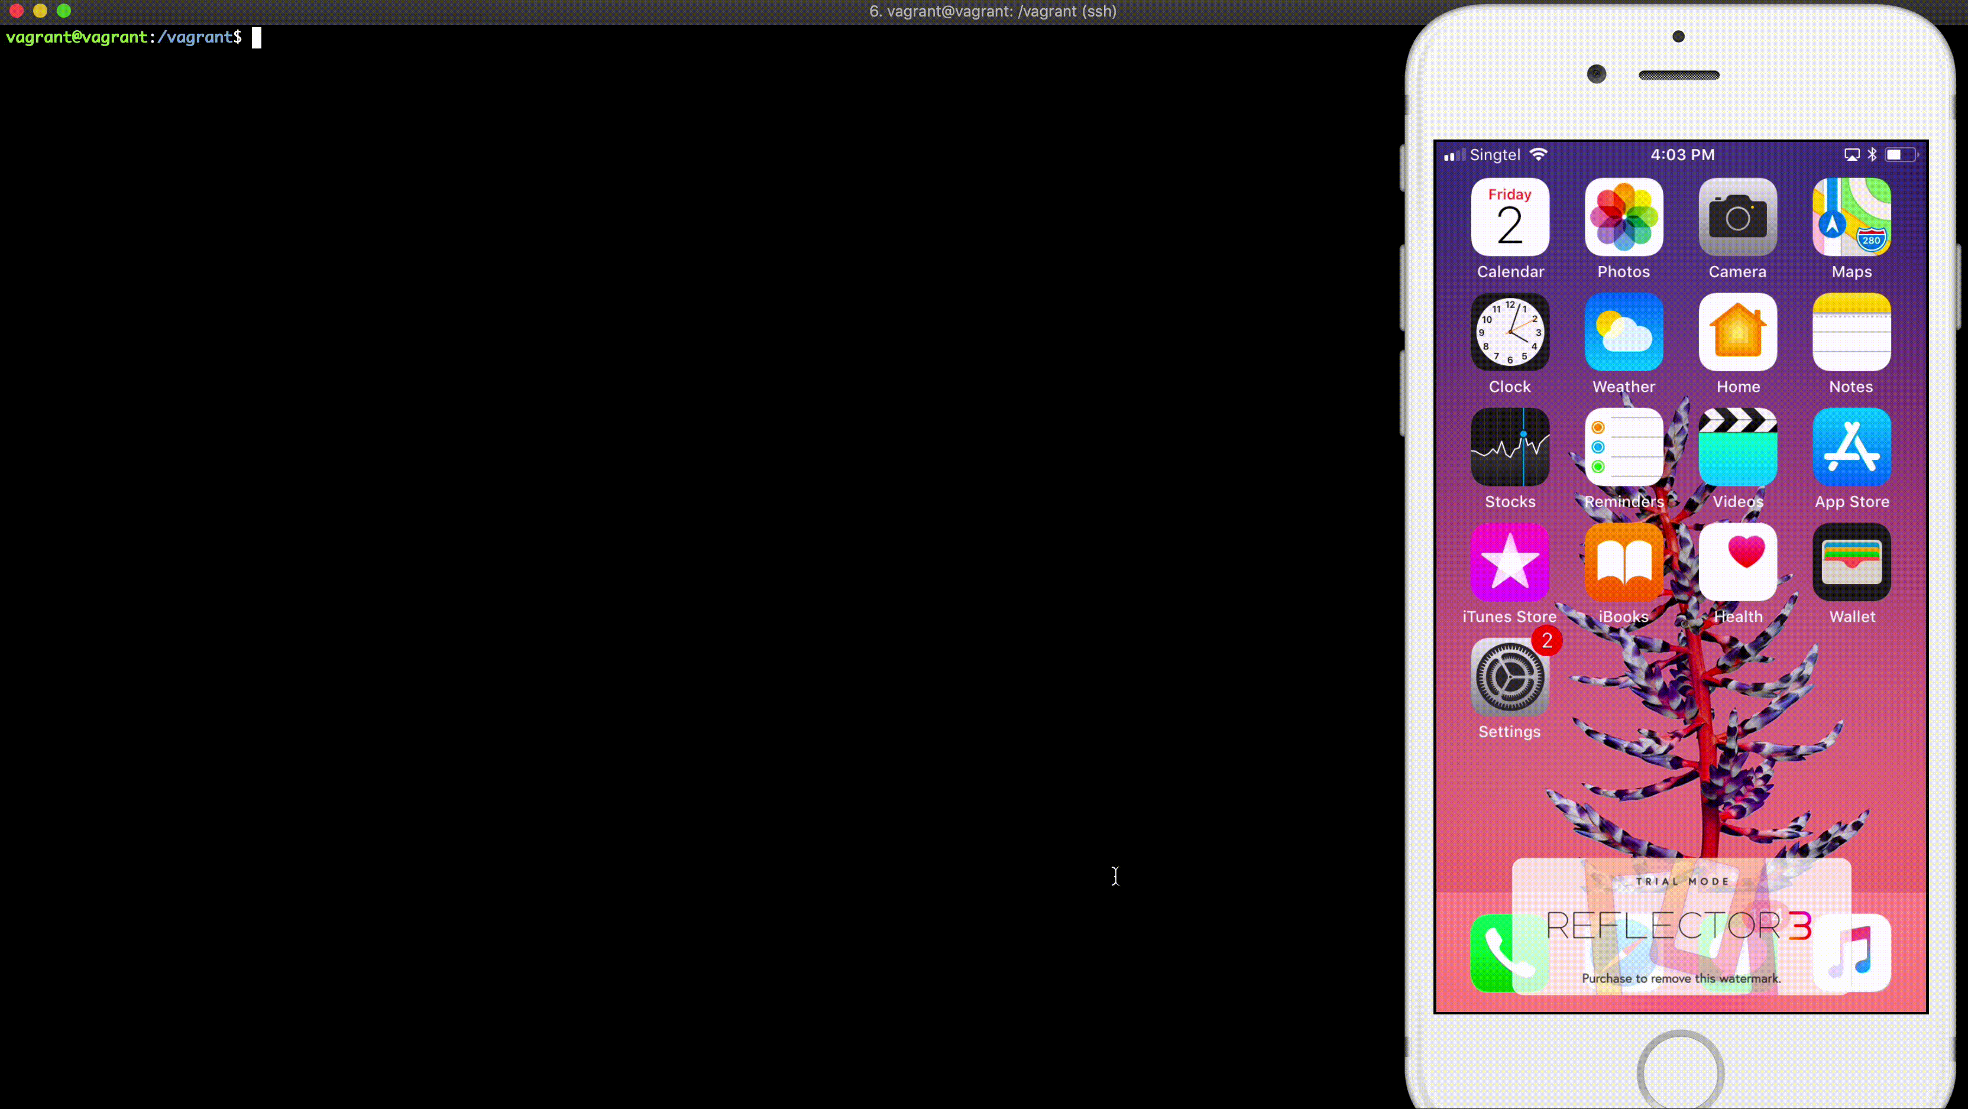
Task: Launch the iBooks app
Action: (x=1623, y=562)
